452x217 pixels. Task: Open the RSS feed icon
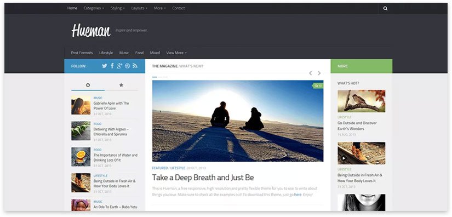(135, 66)
